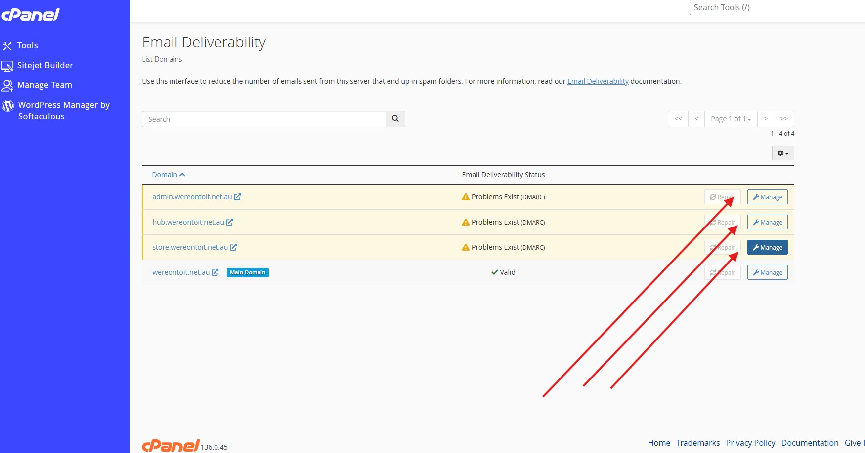Viewport: 865px width, 453px height.
Task: Click the Main Domain badge
Action: pyautogui.click(x=248, y=272)
